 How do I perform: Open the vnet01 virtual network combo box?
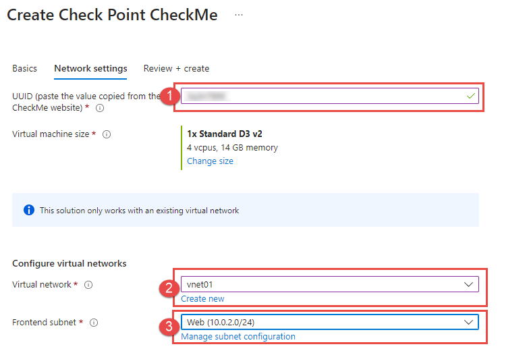click(x=330, y=285)
